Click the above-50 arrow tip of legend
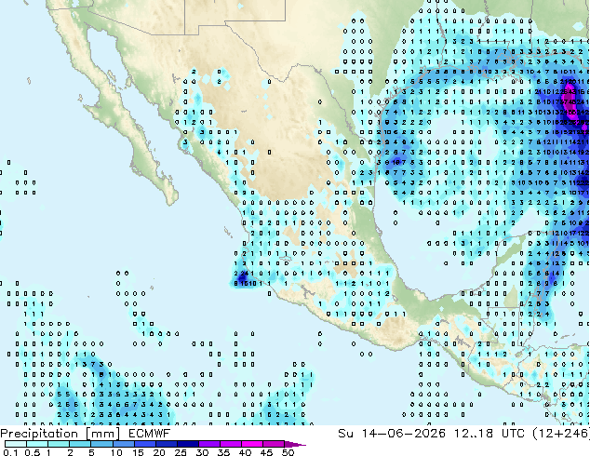 click(295, 444)
